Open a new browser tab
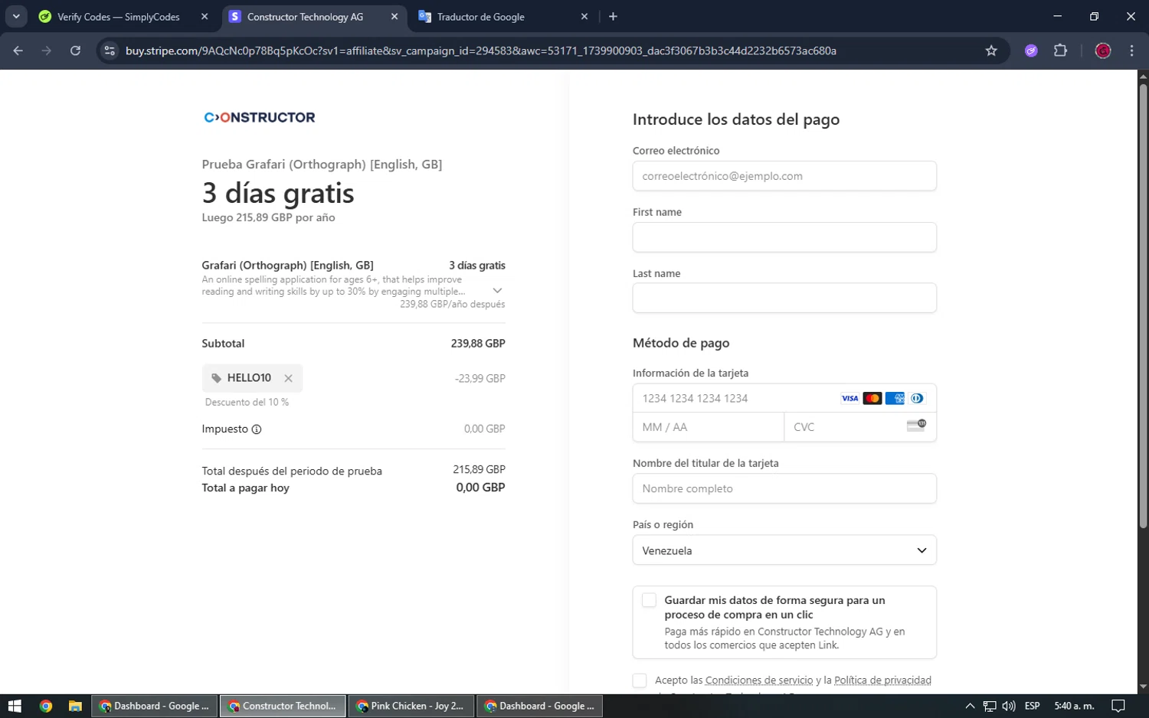1149x718 pixels. tap(613, 17)
